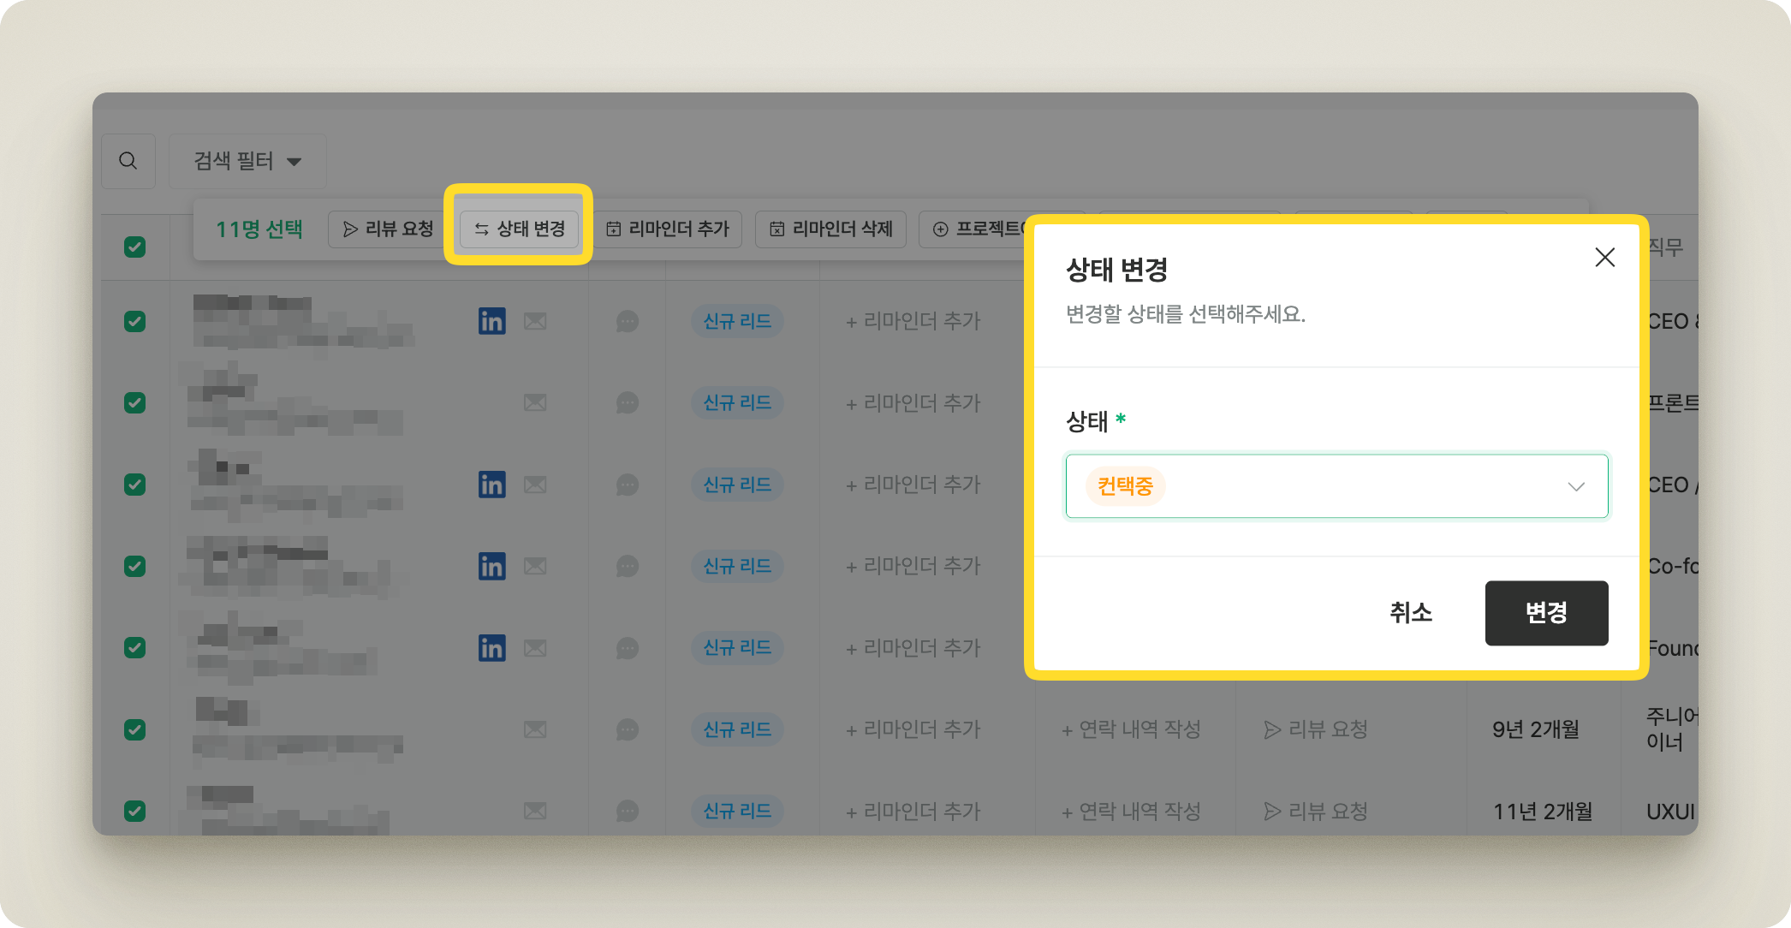Toggle the select-all header checkbox

point(134,247)
